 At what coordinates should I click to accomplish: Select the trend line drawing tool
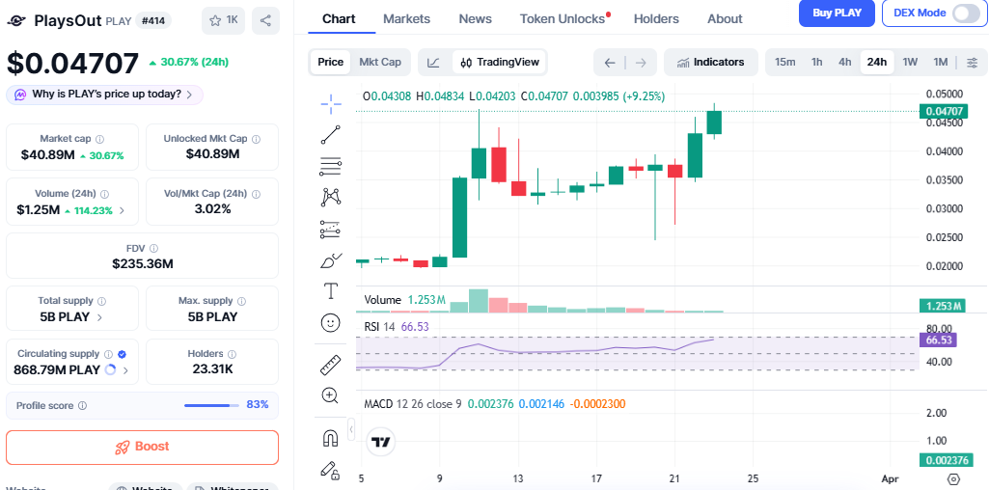[x=331, y=135]
